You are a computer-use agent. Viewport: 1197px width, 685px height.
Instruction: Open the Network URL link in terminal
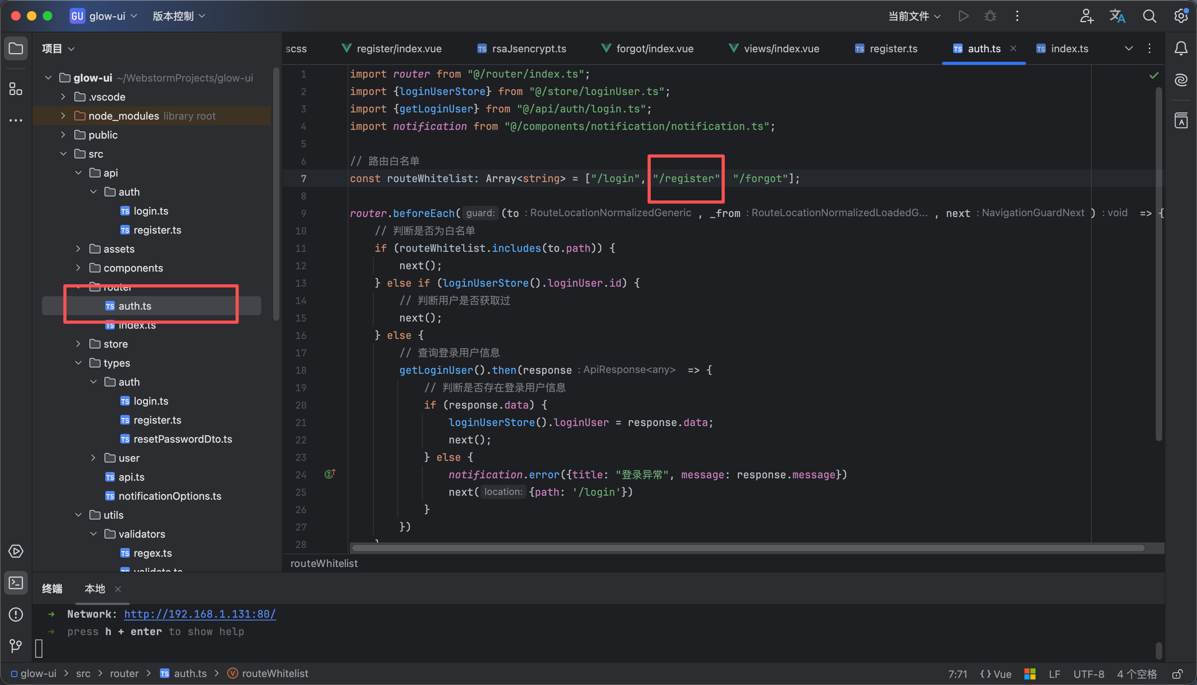[200, 614]
